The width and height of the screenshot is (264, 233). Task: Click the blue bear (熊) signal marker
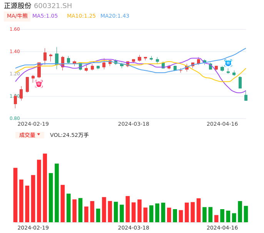(228, 63)
